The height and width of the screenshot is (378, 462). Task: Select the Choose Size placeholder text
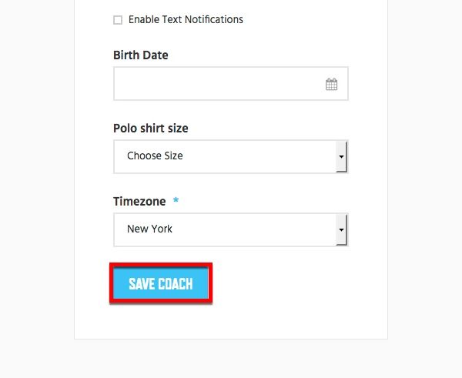[x=155, y=156]
